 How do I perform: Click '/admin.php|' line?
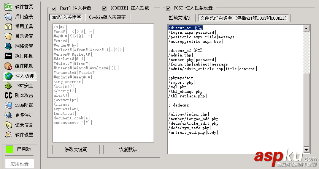pos(181,55)
